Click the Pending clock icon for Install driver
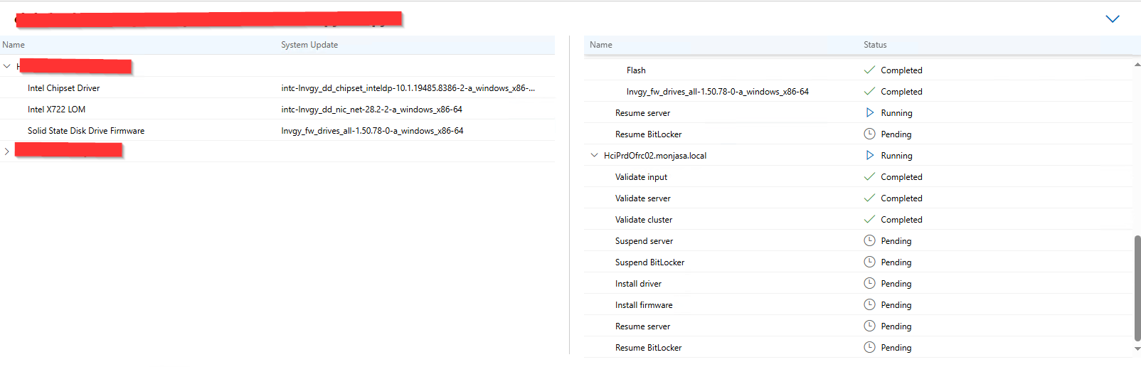Screen dimensions: 1141x367 869,284
